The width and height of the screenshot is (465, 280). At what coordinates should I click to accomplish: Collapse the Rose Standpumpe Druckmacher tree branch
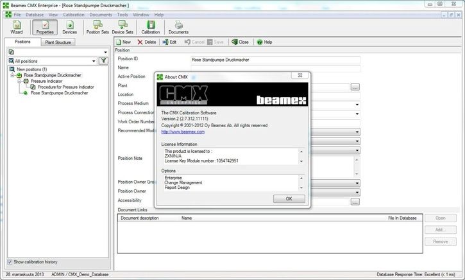pyautogui.click(x=12, y=75)
